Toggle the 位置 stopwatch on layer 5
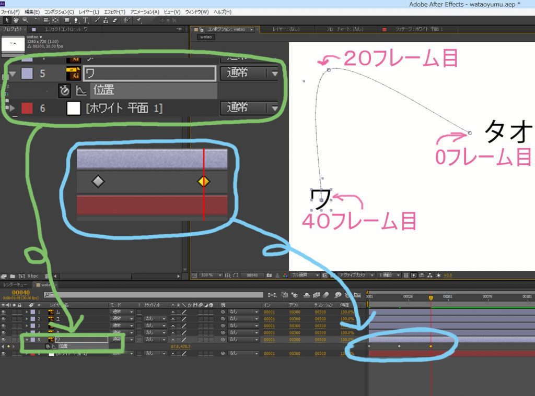This screenshot has height=396, width=535. pos(48,346)
